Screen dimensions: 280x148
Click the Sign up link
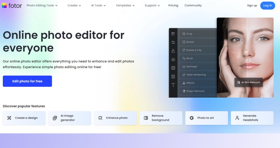252,5
